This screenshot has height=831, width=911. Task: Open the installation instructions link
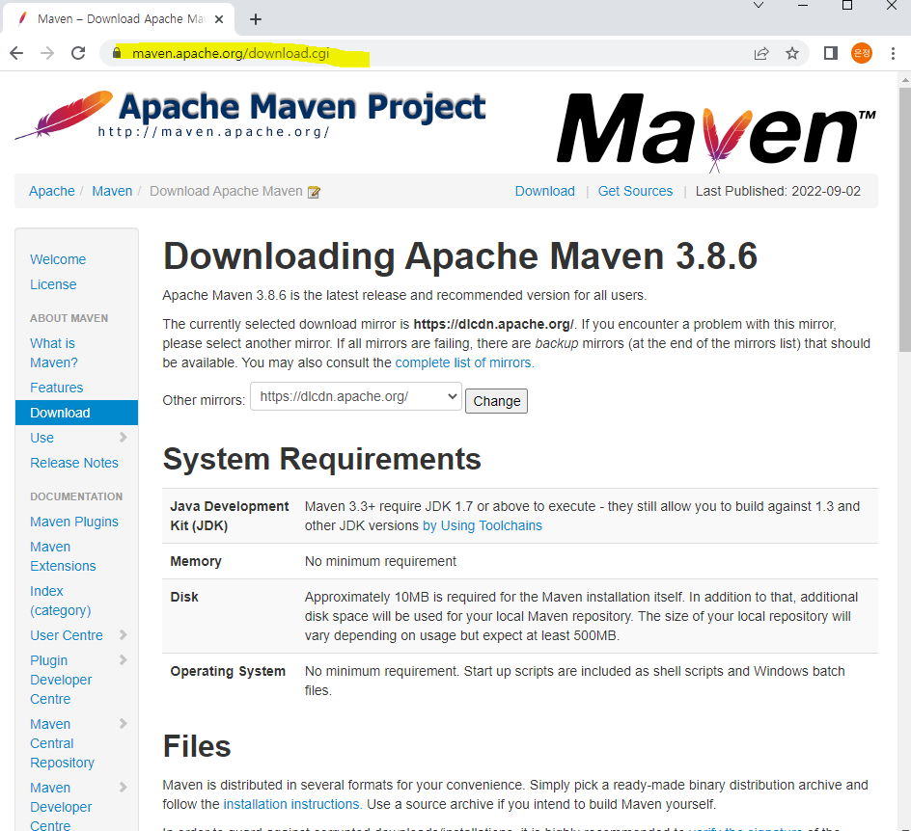[292, 804]
